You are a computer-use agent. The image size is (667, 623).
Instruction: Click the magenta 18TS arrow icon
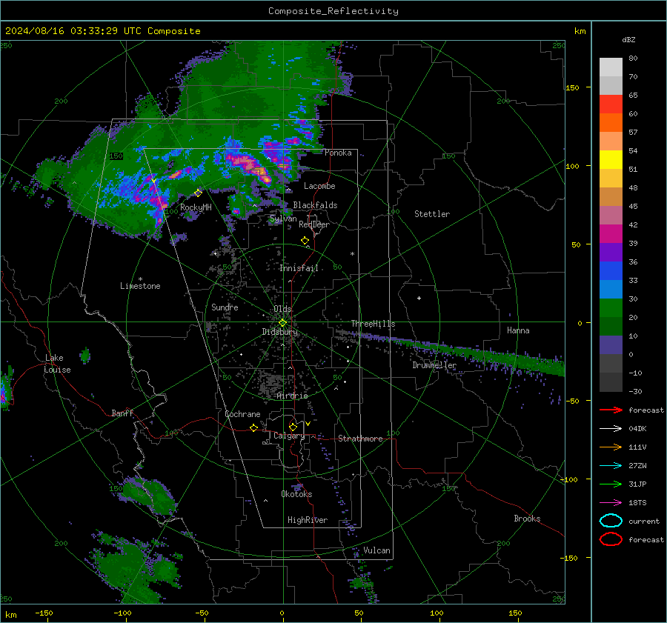click(611, 503)
